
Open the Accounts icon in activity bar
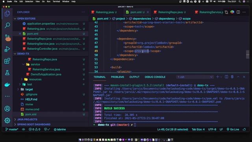tap(7, 109)
